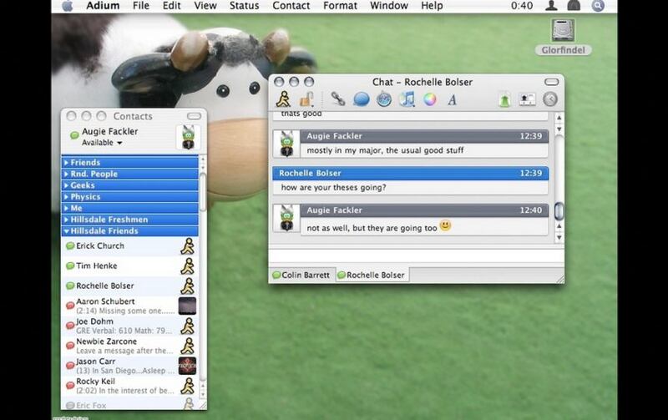Open the Format menu

[340, 6]
